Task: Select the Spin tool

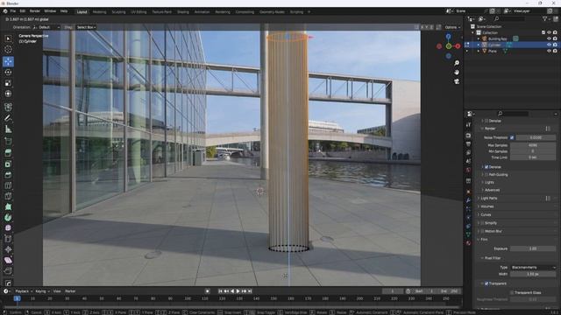Action: pos(8,218)
